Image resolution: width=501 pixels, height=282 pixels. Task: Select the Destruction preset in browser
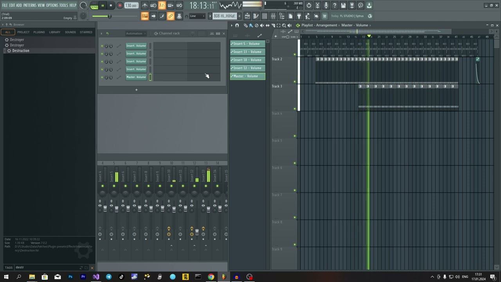tap(21, 51)
